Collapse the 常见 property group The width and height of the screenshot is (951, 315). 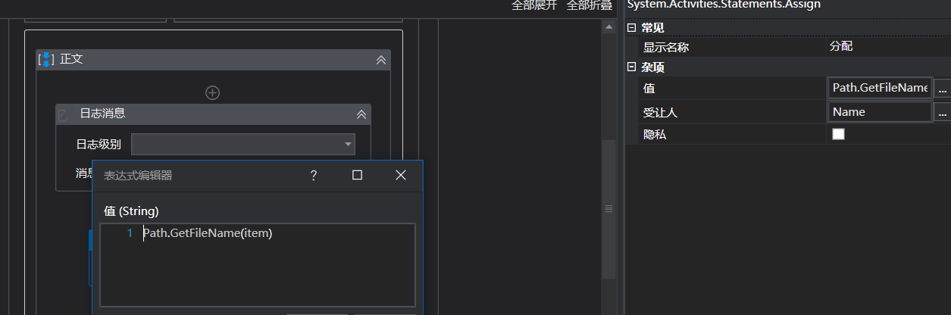[x=631, y=27]
